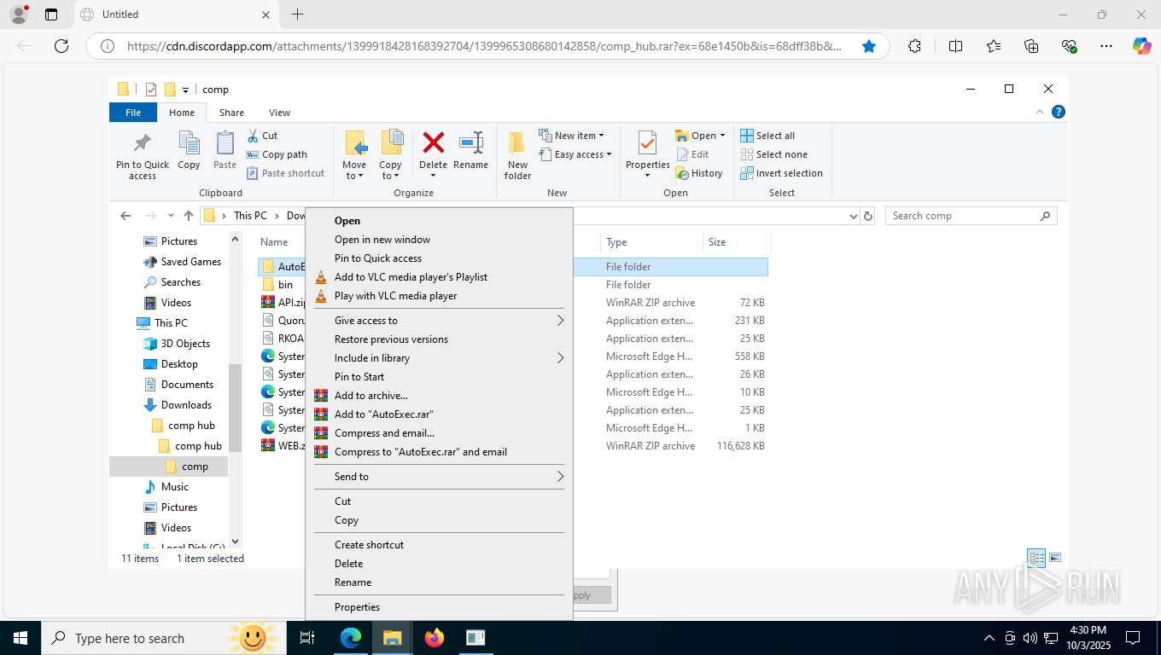Click Select none in ribbon
Screen dimensions: 1161x655
pyautogui.click(x=773, y=154)
